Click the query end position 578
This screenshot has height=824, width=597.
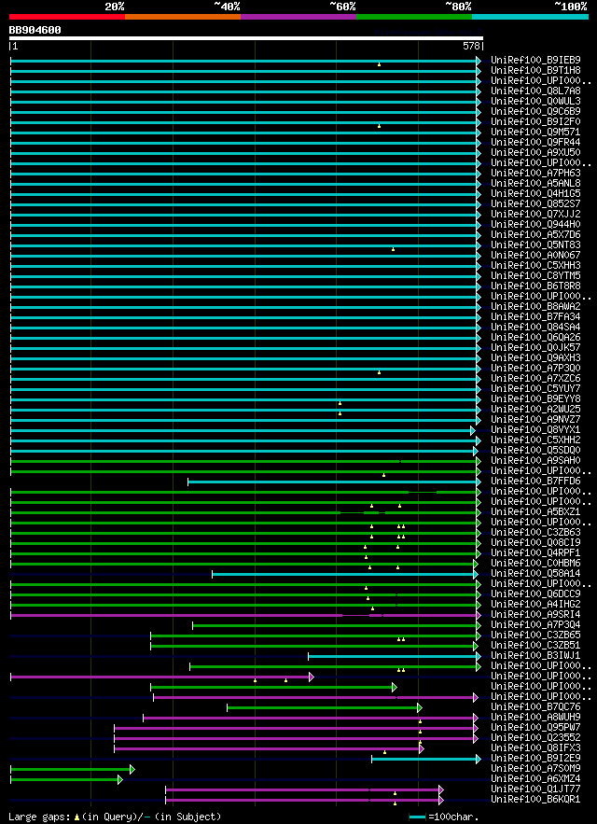[x=471, y=47]
